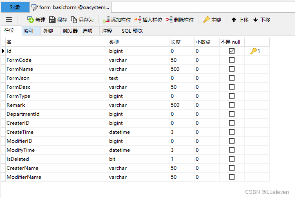Click the decimals 0 cell of FormName
295x198 pixels.
[207, 69]
